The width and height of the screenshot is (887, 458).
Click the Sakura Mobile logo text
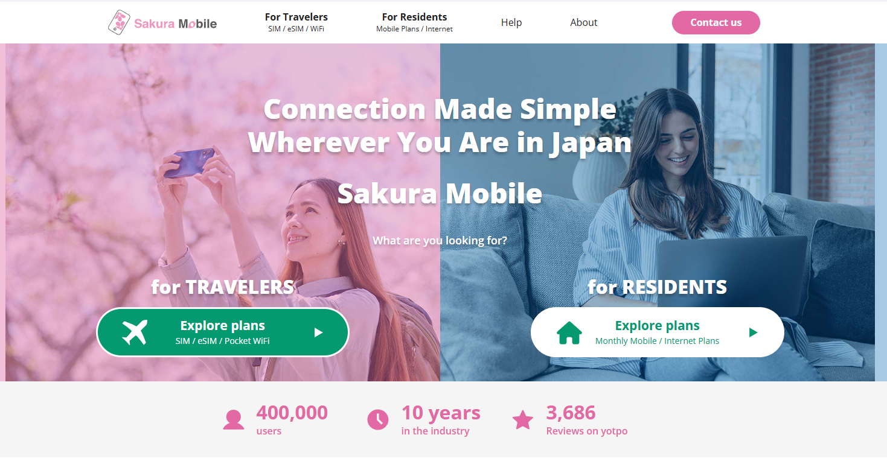coord(175,24)
